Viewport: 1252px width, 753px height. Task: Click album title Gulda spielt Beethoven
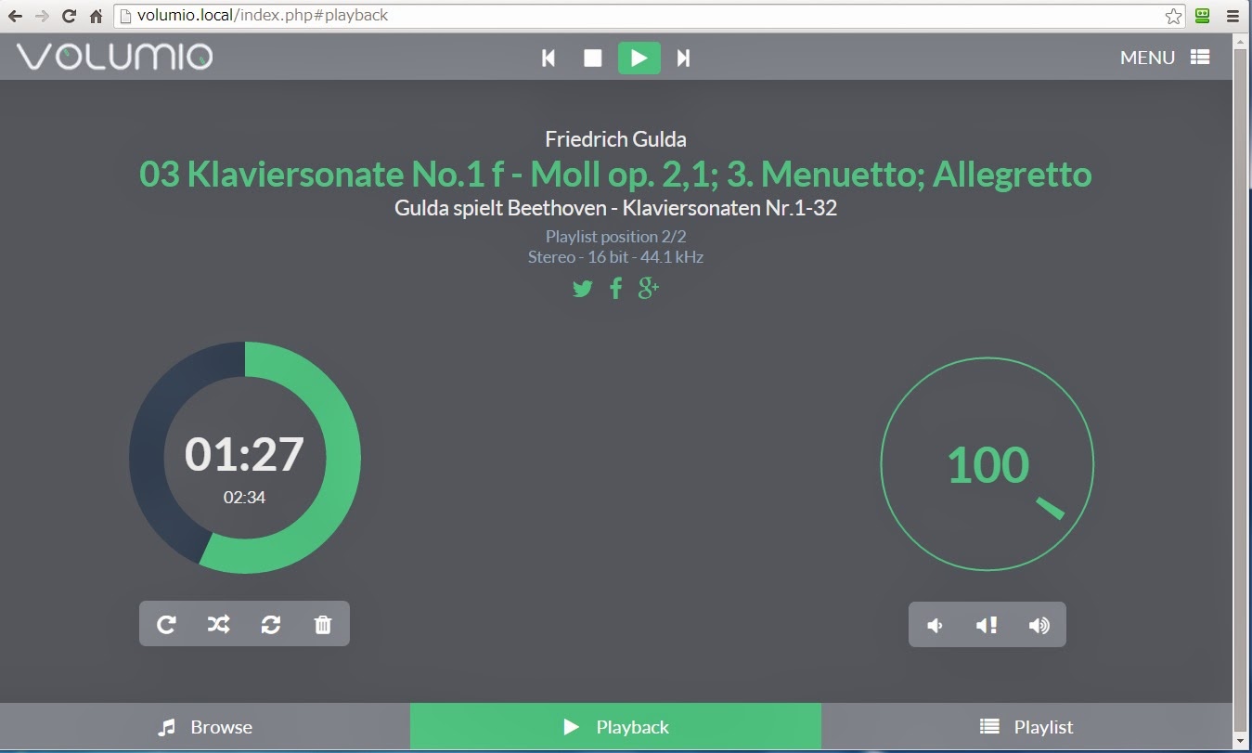pos(615,208)
